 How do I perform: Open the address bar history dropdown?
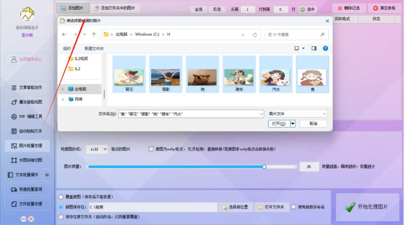243,35
